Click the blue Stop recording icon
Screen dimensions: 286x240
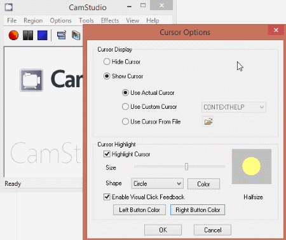point(43,35)
